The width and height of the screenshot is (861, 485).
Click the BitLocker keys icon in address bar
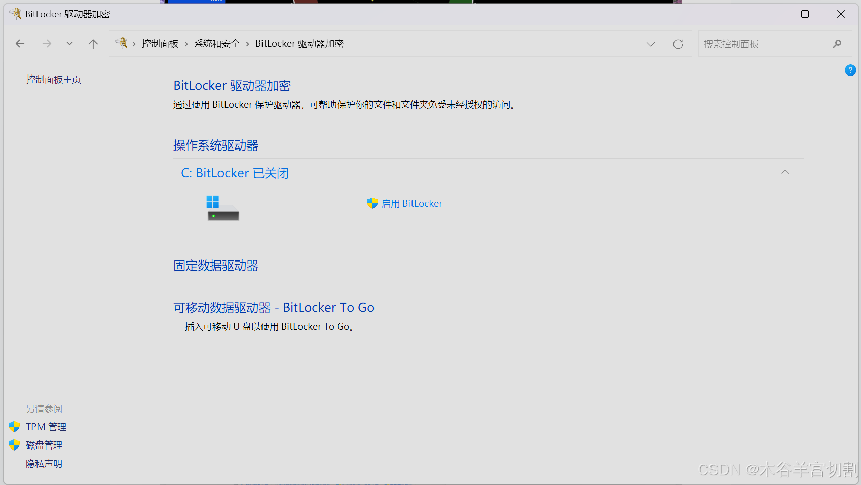click(x=121, y=43)
